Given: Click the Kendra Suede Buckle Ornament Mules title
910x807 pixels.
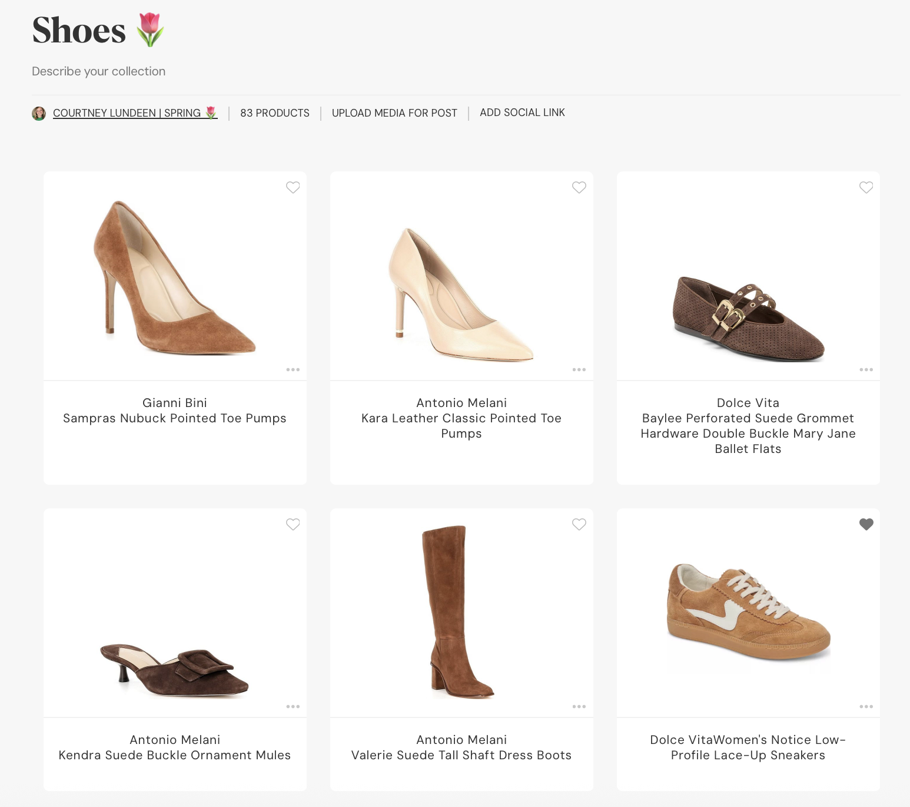Looking at the screenshot, I should (175, 755).
